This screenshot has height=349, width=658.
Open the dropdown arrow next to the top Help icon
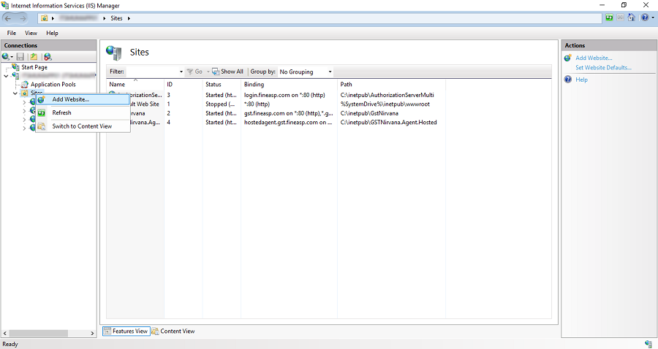pyautogui.click(x=653, y=18)
